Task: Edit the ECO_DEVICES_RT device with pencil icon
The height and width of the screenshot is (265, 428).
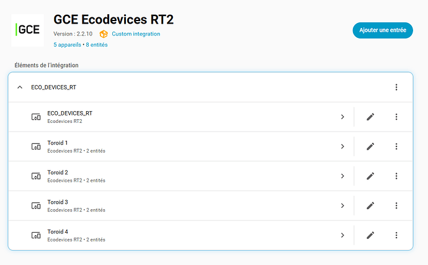Action: click(x=370, y=117)
